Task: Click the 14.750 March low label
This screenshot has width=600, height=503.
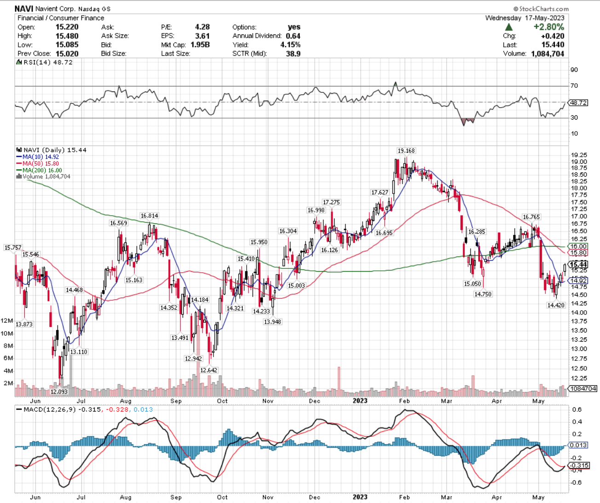Action: pyautogui.click(x=483, y=294)
